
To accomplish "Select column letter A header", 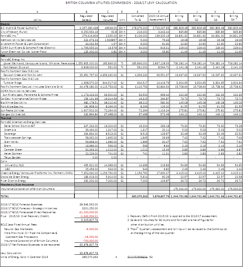I will tap(37, 12).
